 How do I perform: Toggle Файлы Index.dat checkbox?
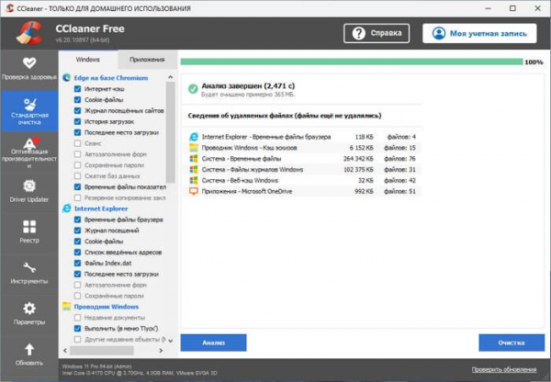click(78, 264)
